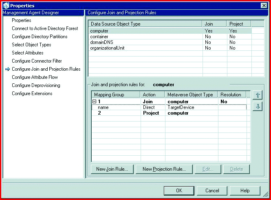Viewport: 271px width, 200px height.
Task: Go to Configure Directory Partitions page
Action: [x=40, y=37]
